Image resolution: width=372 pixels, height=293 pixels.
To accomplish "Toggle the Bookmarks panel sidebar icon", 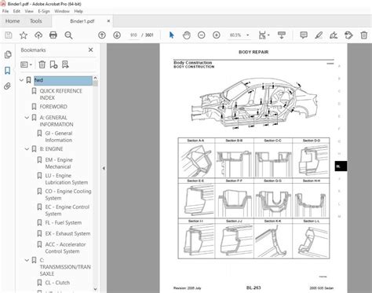I will pyautogui.click(x=8, y=70).
